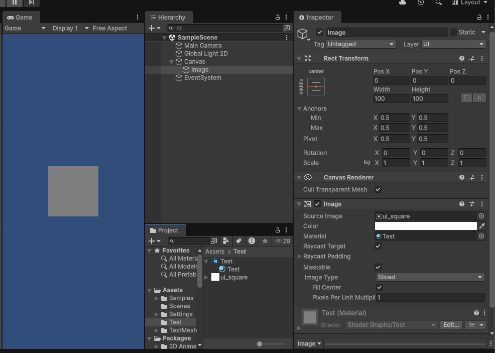Click the Color eyedropper icon
This screenshot has width=495, height=353.
pos(482,226)
